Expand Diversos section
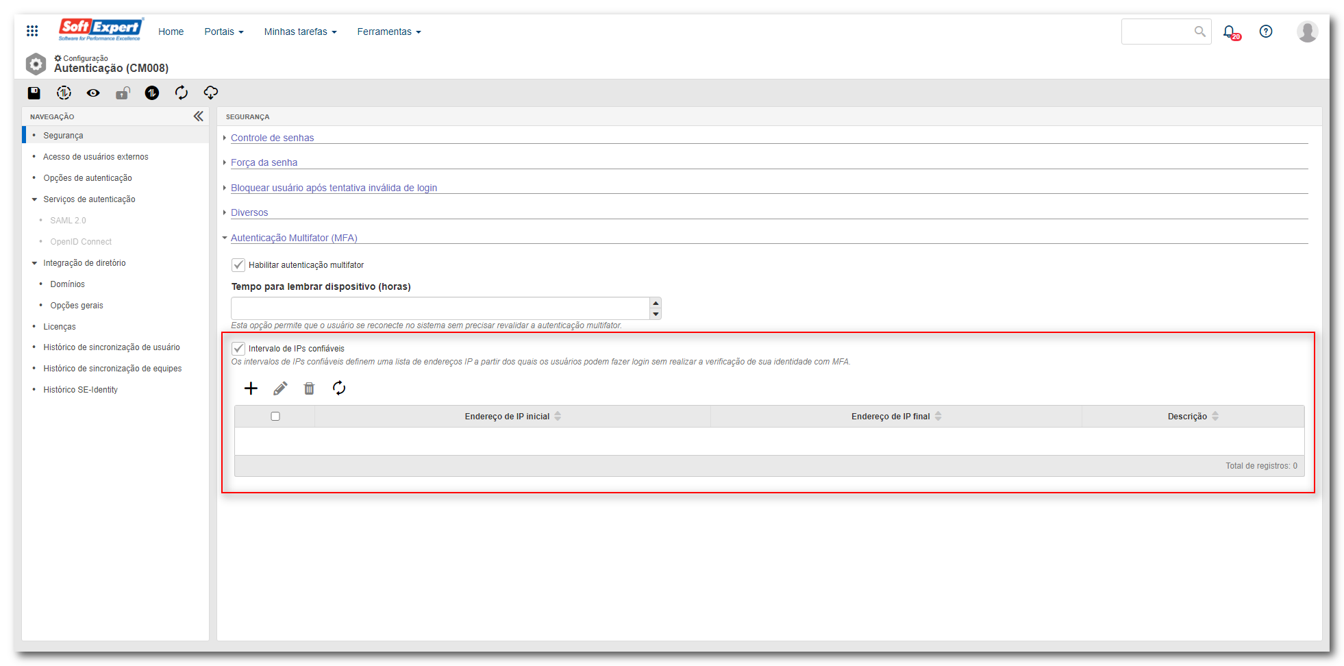The width and height of the screenshot is (1344, 666). coord(249,212)
